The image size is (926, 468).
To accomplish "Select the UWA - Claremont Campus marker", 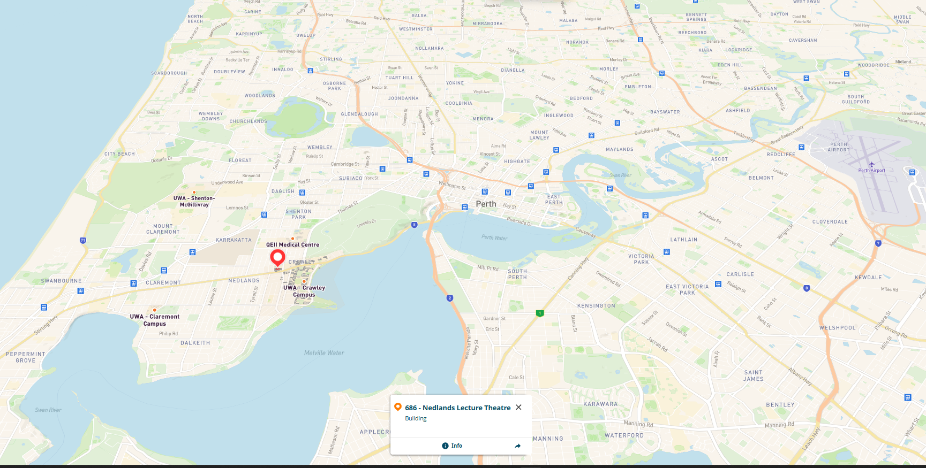I will [x=155, y=310].
